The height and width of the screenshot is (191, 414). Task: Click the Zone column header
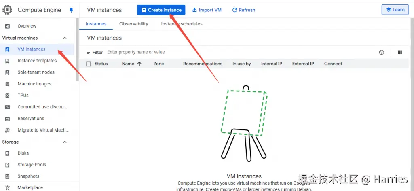point(158,64)
